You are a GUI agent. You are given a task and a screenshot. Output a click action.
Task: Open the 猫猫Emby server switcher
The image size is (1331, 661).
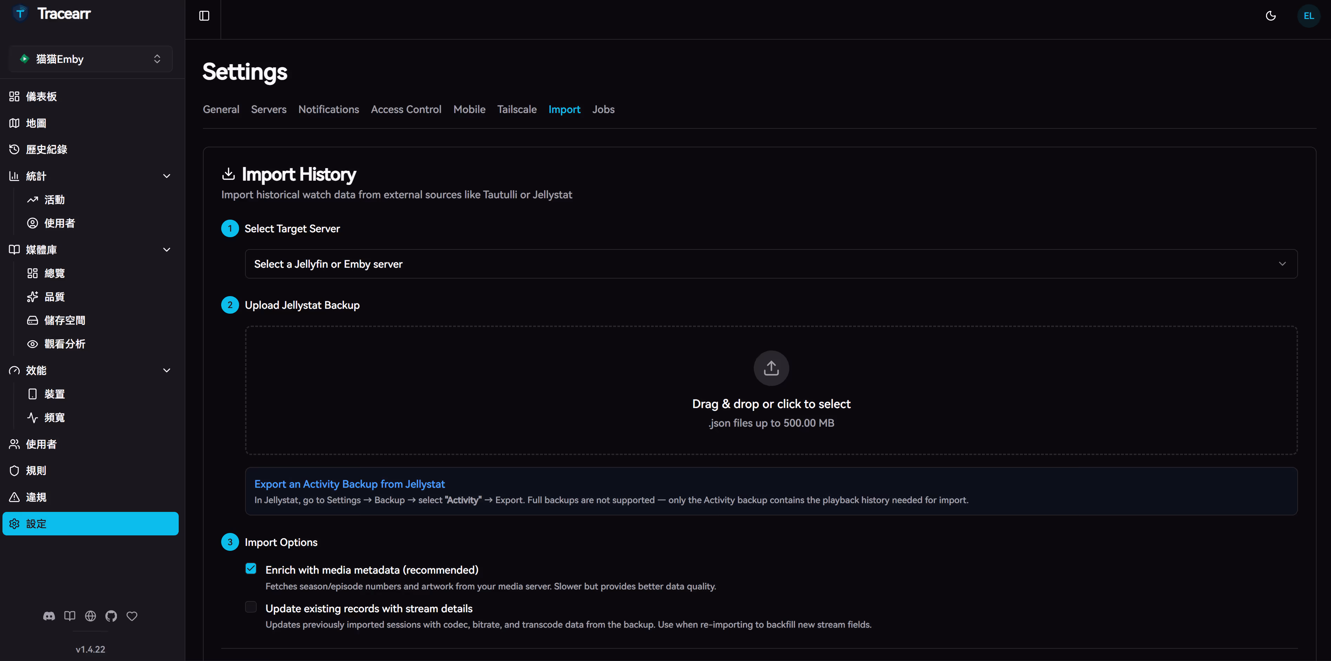(x=91, y=59)
